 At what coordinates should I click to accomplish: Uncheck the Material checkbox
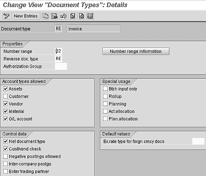pos(6,111)
